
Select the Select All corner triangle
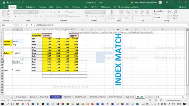click(2, 29)
